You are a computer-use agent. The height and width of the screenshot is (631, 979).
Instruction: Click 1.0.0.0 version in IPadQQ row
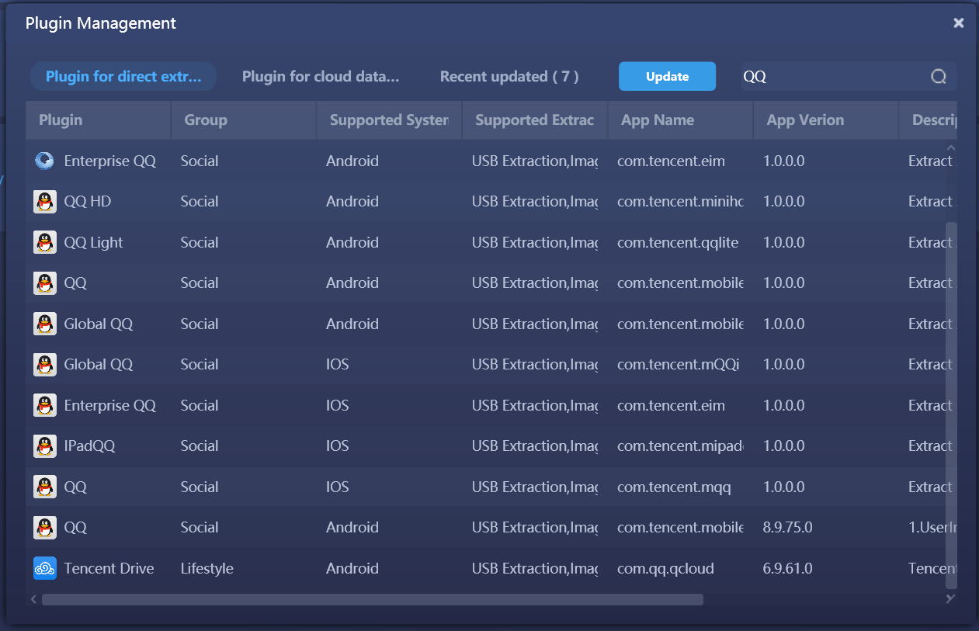784,446
